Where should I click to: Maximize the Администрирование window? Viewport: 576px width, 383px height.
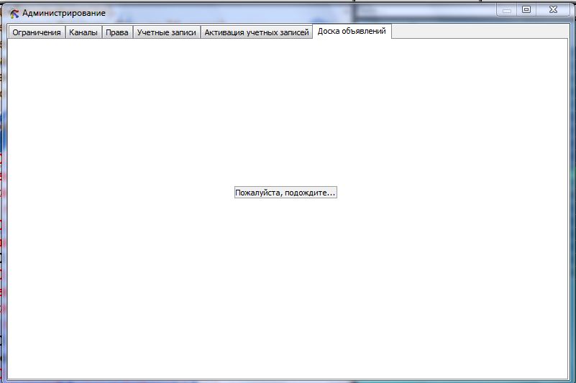click(526, 10)
